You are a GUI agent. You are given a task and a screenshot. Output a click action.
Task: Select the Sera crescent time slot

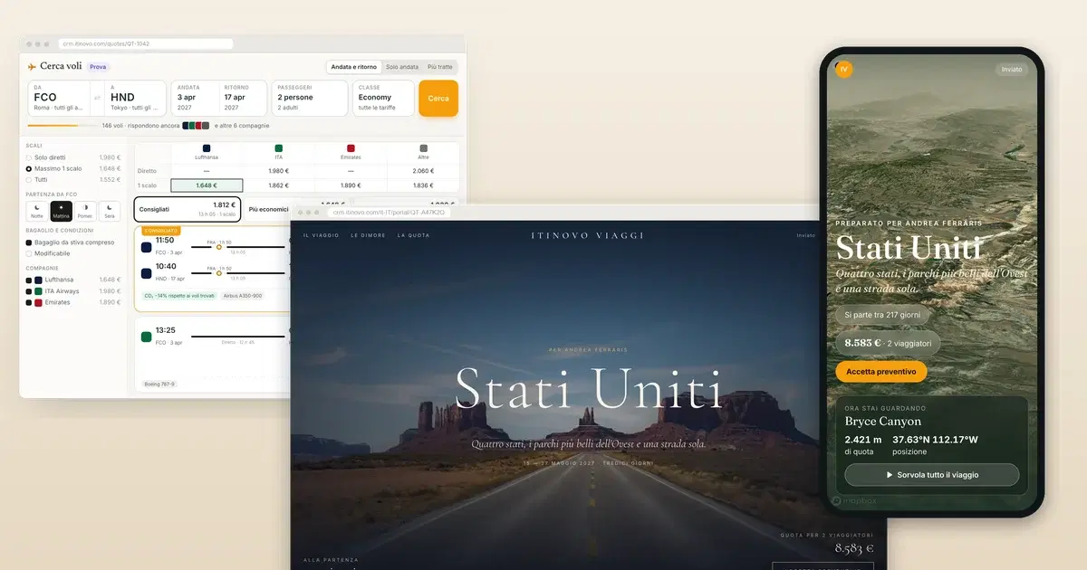click(110, 211)
